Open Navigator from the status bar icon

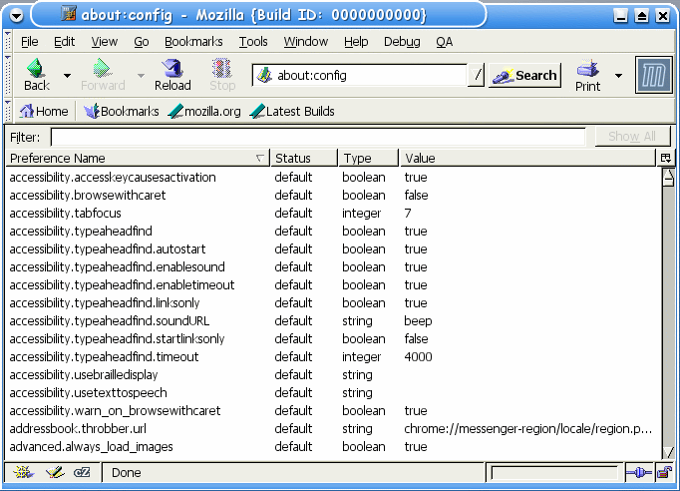[x=23, y=472]
